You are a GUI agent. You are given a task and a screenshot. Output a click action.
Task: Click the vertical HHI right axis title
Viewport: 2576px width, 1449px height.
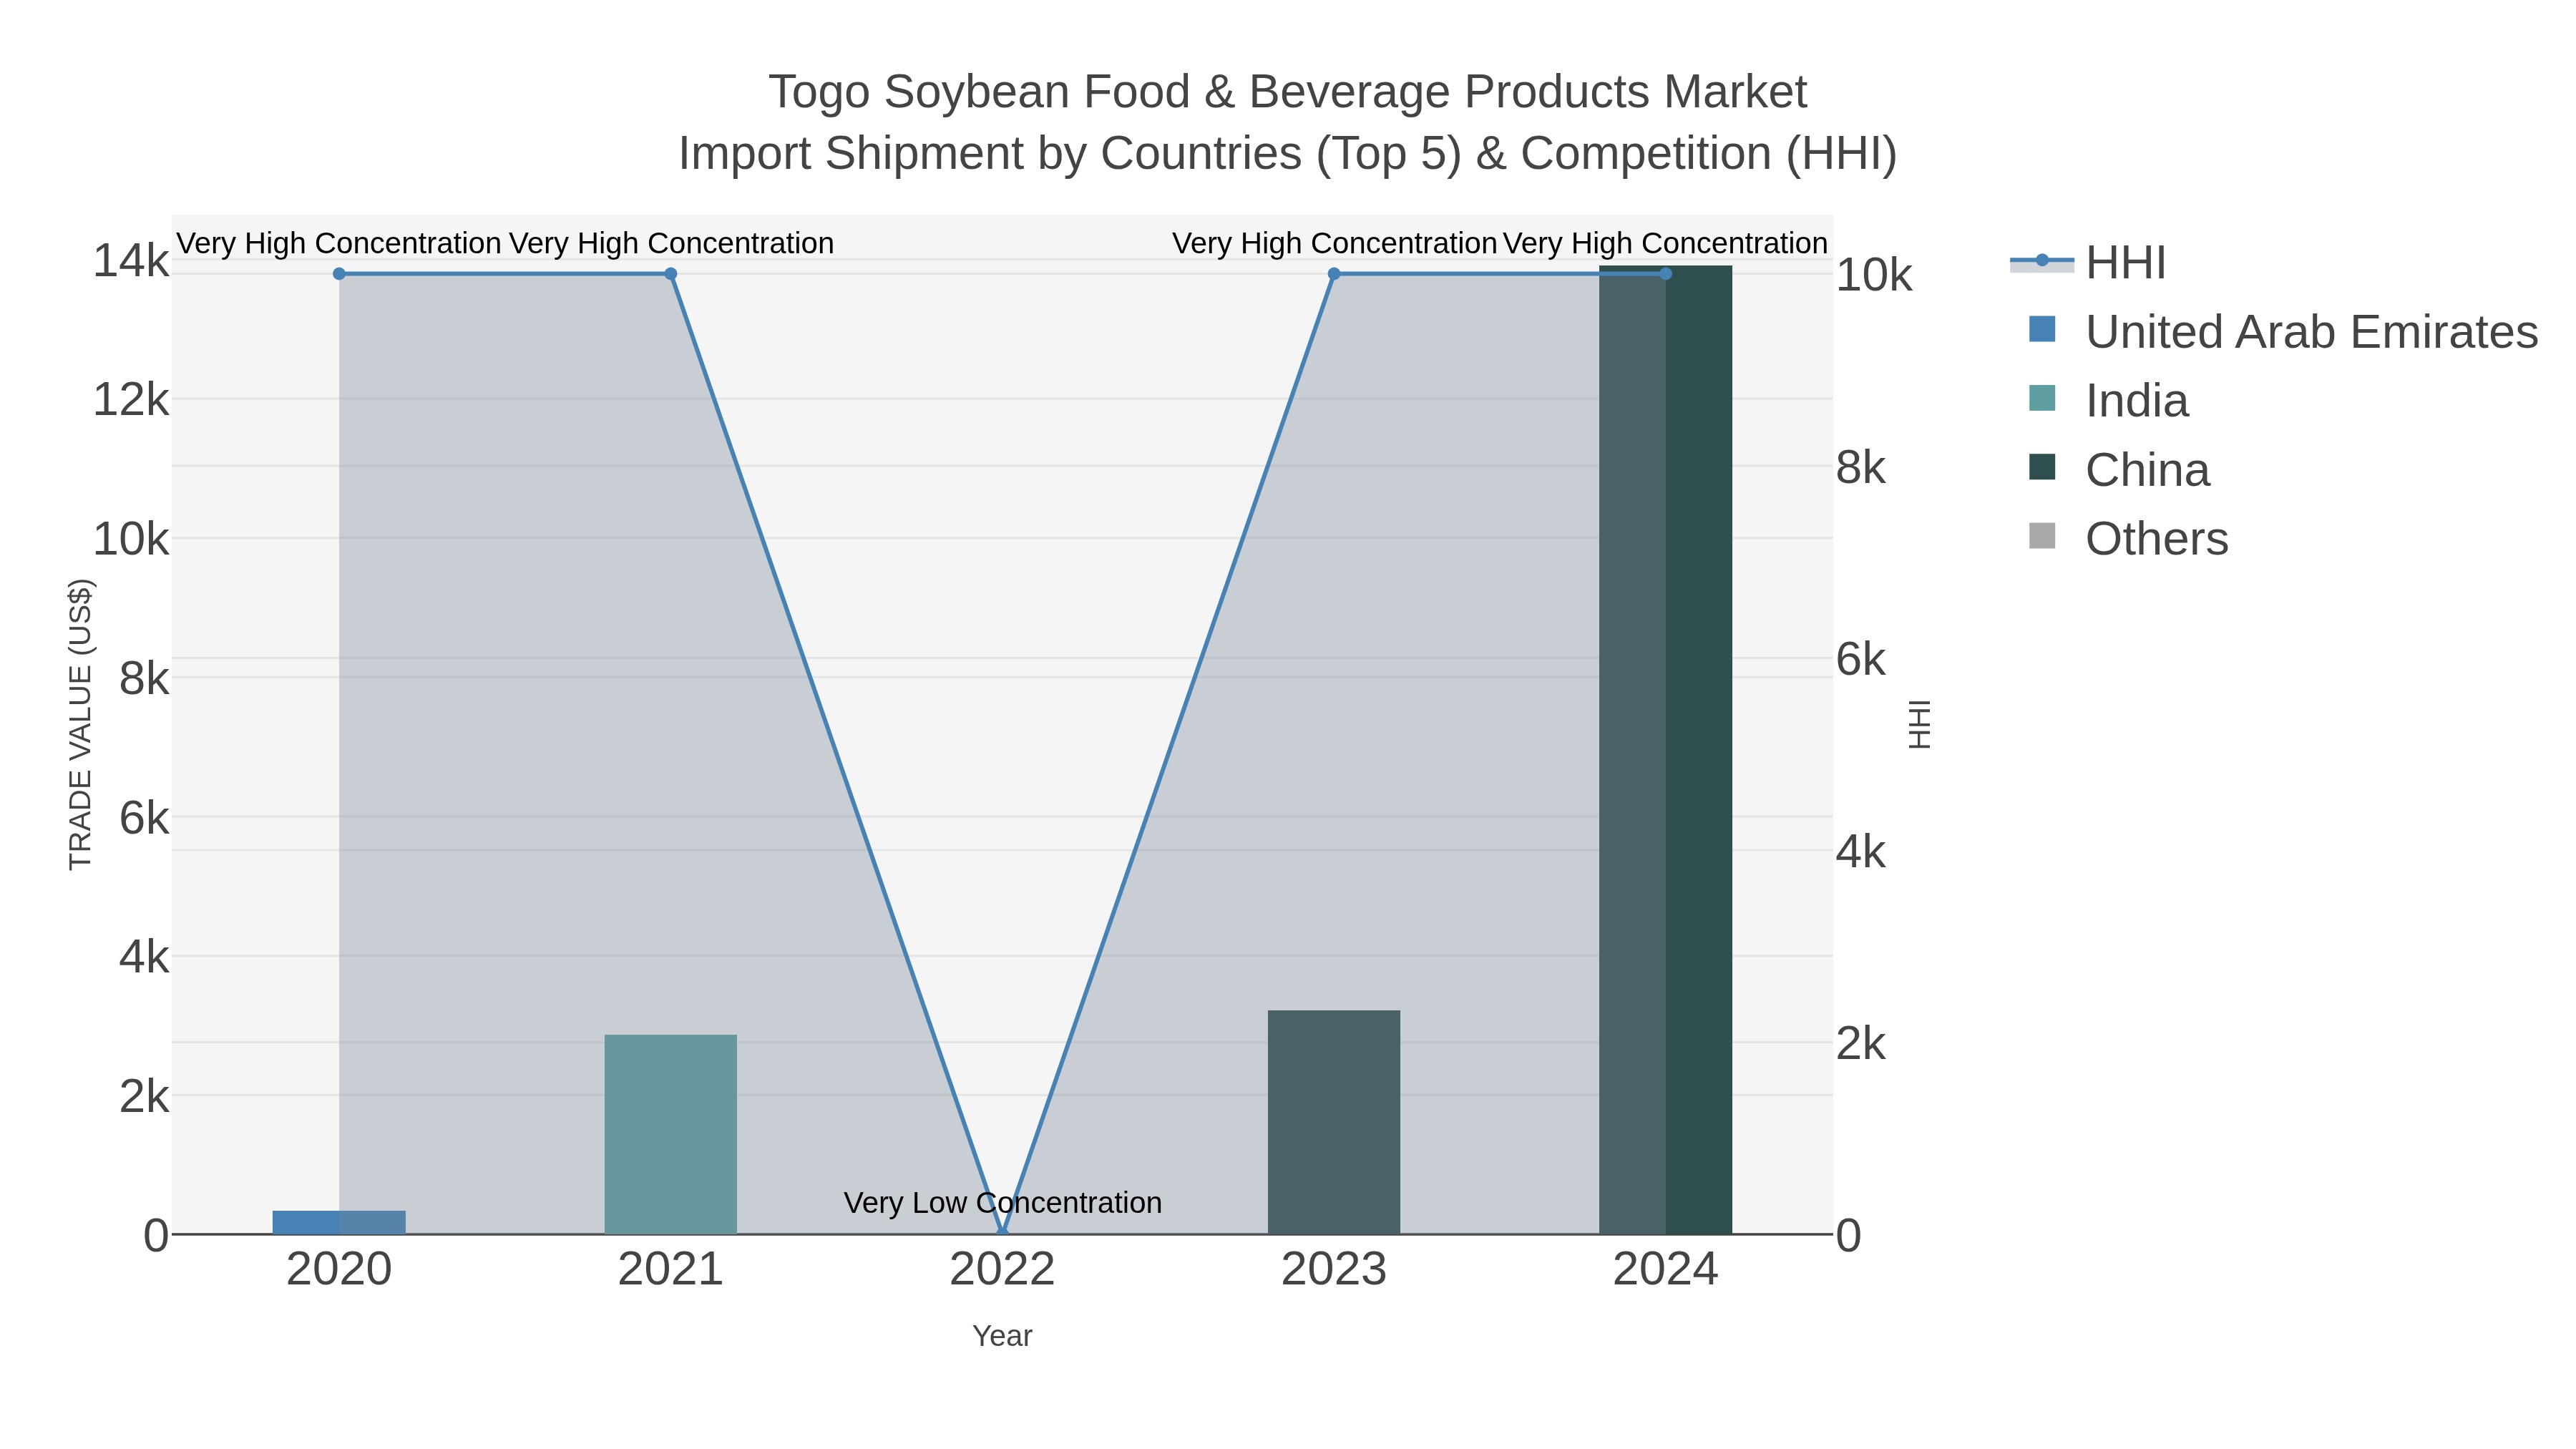point(1919,724)
